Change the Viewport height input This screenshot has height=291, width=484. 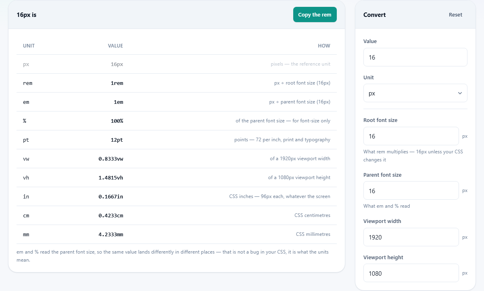pyautogui.click(x=411, y=273)
